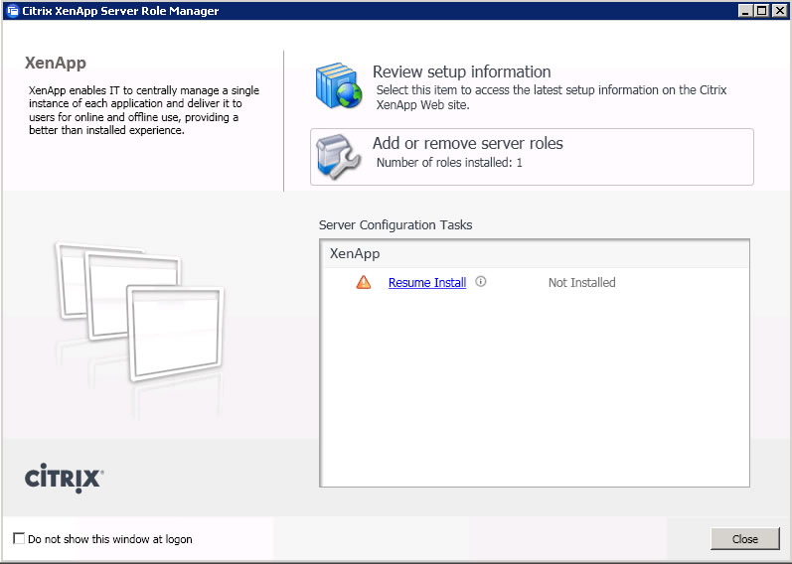792x564 pixels.
Task: Select 'Add or remove server roles' heading
Action: coord(467,144)
